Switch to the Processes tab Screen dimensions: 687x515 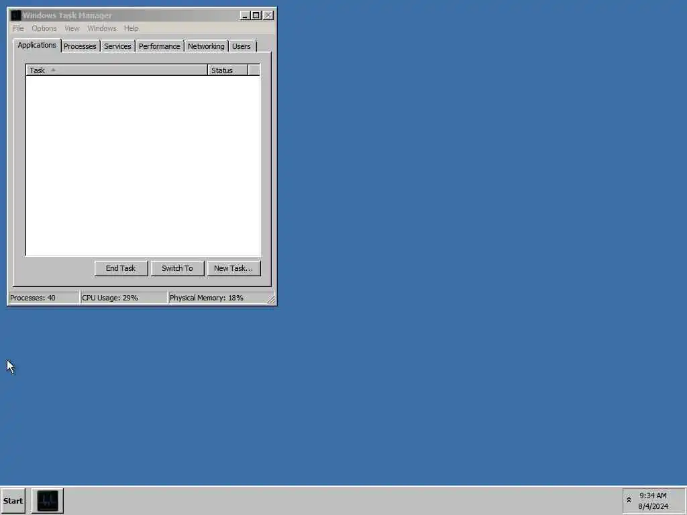tap(80, 46)
